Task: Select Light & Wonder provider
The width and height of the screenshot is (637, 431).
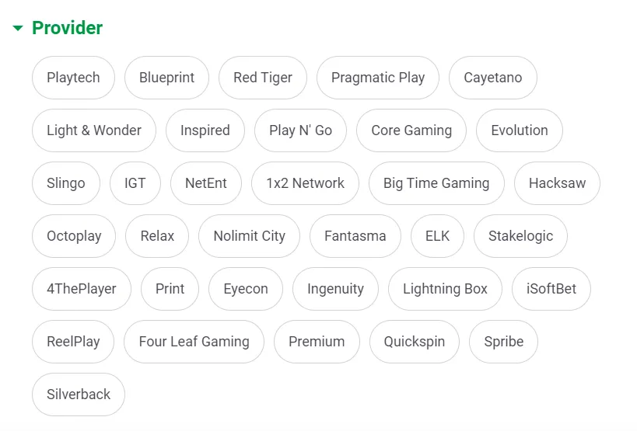Action: point(94,130)
